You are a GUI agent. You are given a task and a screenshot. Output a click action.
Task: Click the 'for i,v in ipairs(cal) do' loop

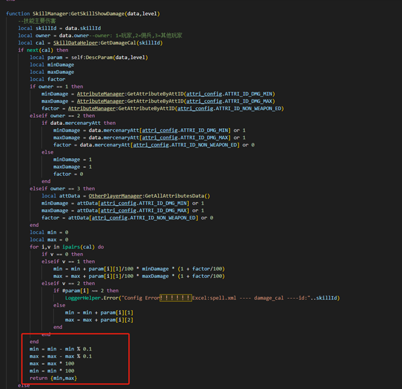pos(67,246)
